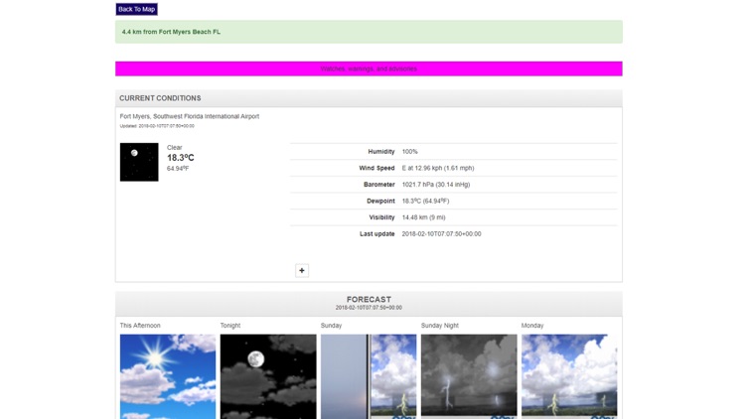
Task: Select the Monday forecast image
Action: [x=569, y=376]
